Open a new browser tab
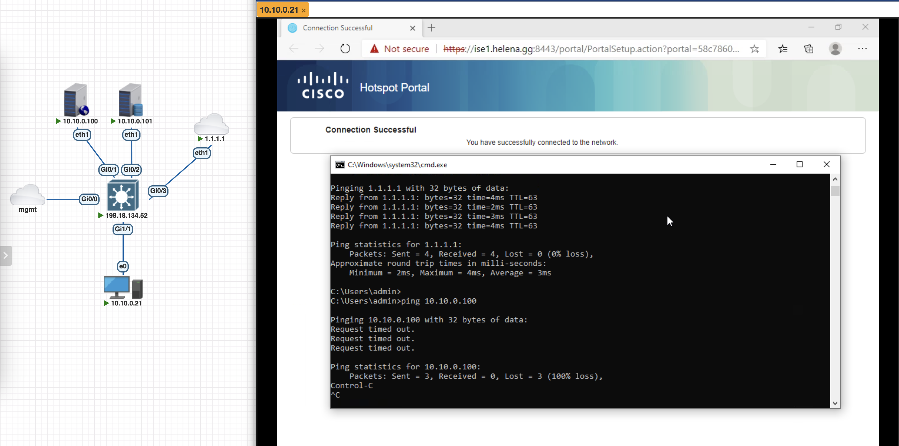 pyautogui.click(x=431, y=28)
